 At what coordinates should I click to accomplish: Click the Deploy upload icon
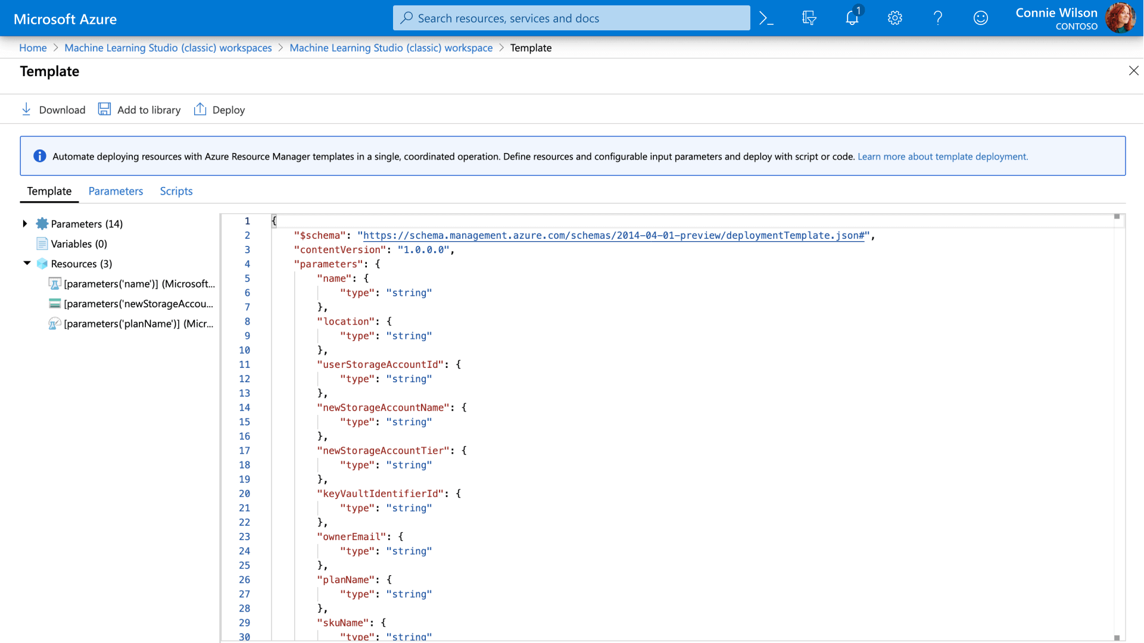(x=200, y=109)
